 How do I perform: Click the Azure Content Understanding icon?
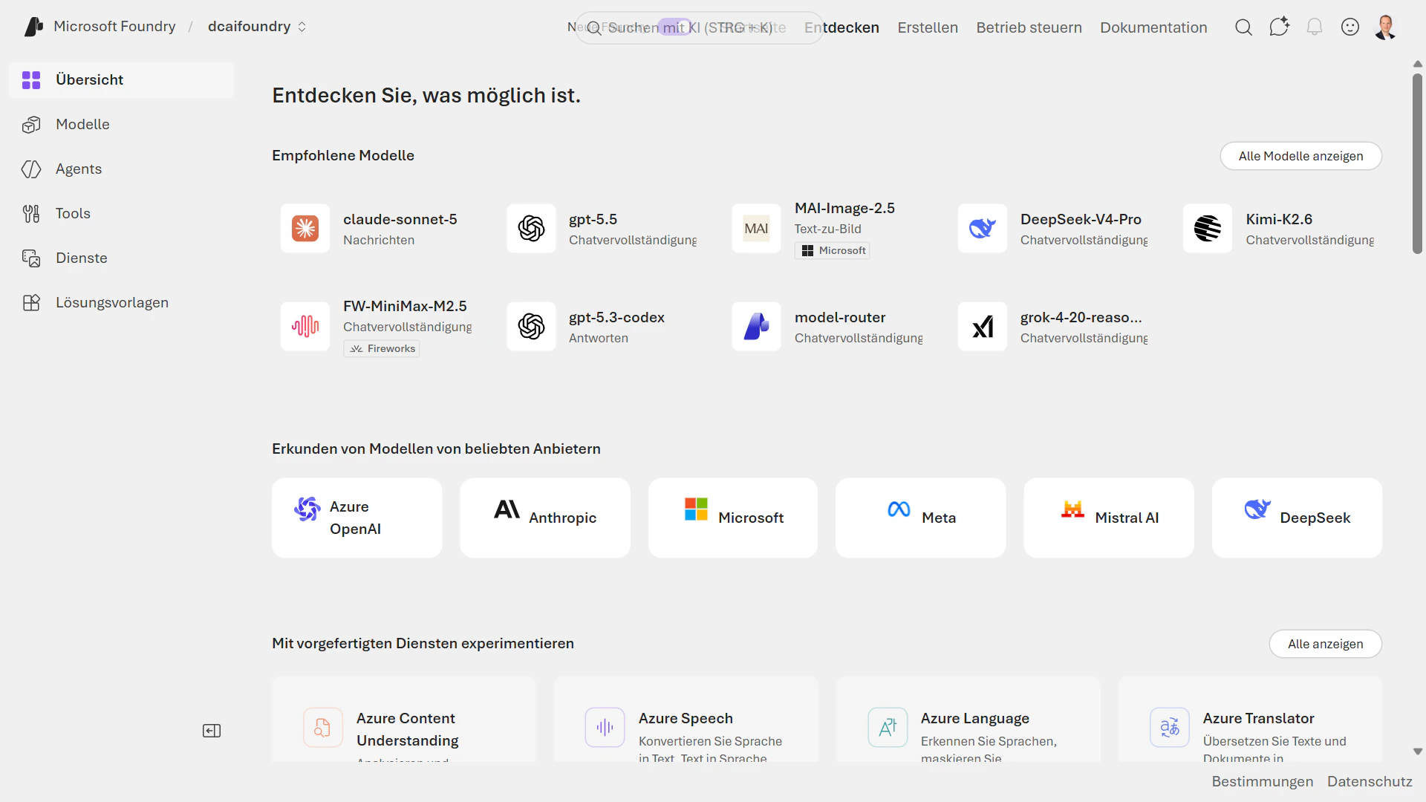[x=323, y=728]
